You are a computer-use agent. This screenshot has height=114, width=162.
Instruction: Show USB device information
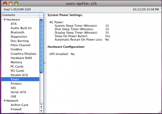[13, 96]
